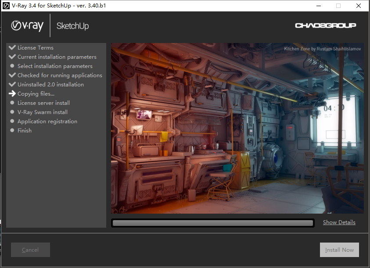Click the installation progress bar

pos(213,223)
